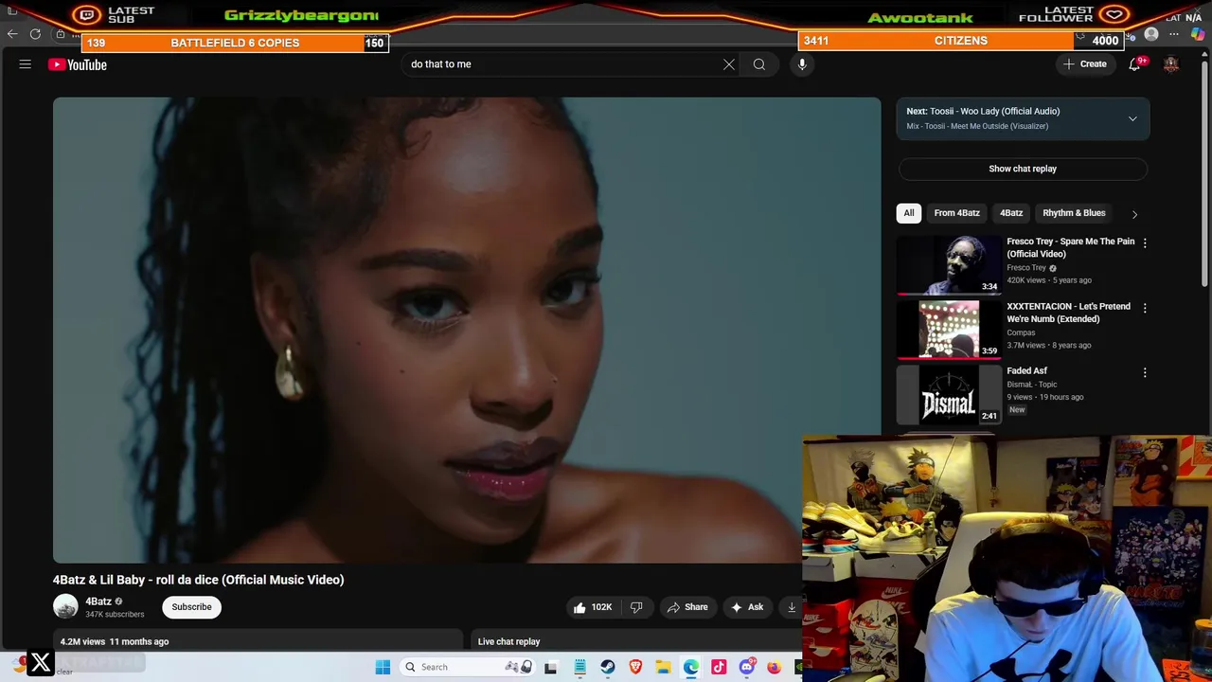Show chat replay

tap(1023, 169)
